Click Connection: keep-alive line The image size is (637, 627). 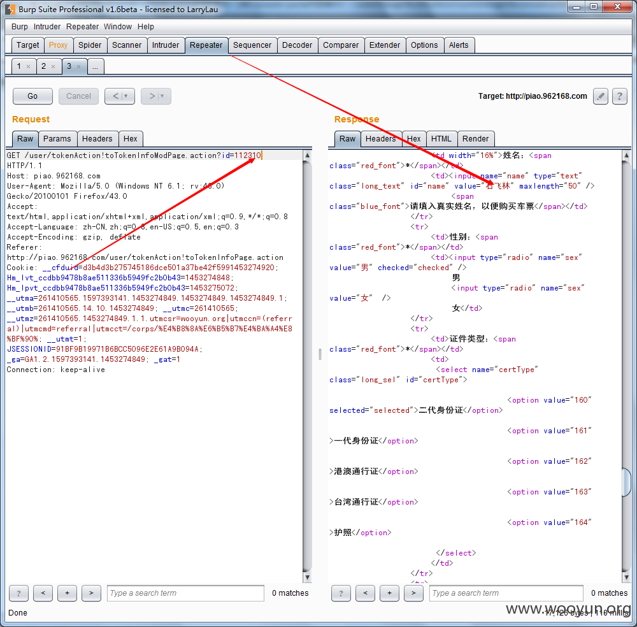click(x=55, y=370)
